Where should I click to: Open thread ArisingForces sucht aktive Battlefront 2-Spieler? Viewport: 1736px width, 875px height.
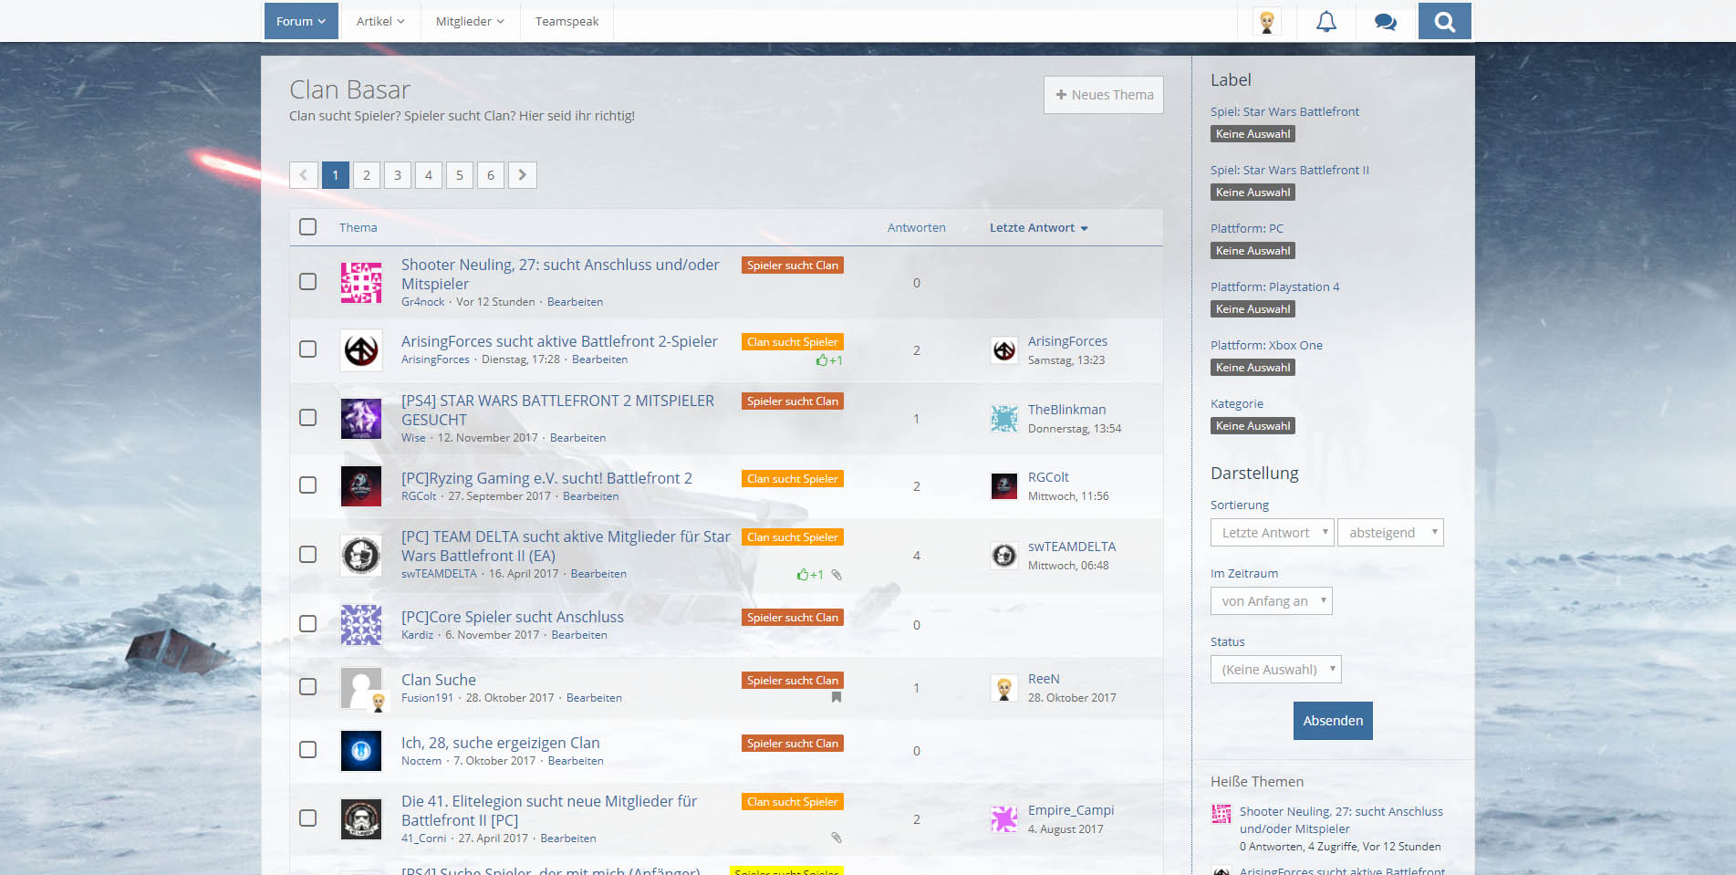(559, 341)
